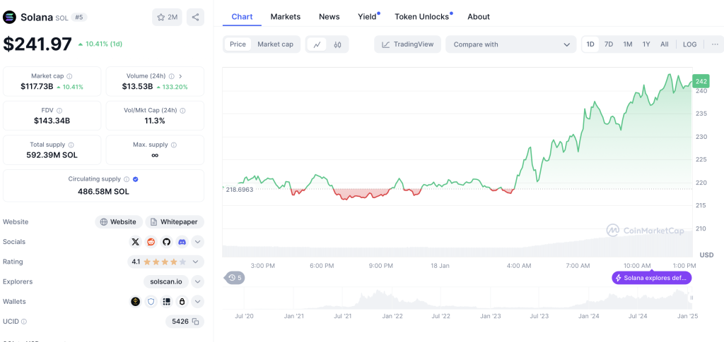Open the TradingView chart button
The width and height of the screenshot is (724, 342).
(407, 44)
